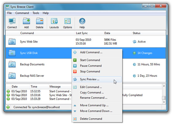
Task: Click the green 14 Changes status icon
Action: click(135, 53)
